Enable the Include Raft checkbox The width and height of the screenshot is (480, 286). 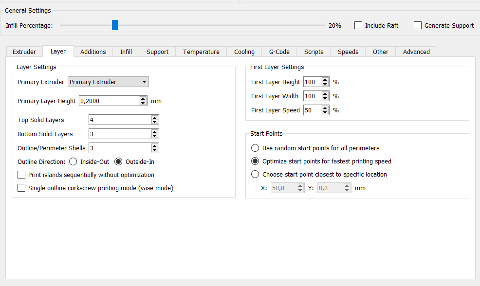pyautogui.click(x=358, y=25)
